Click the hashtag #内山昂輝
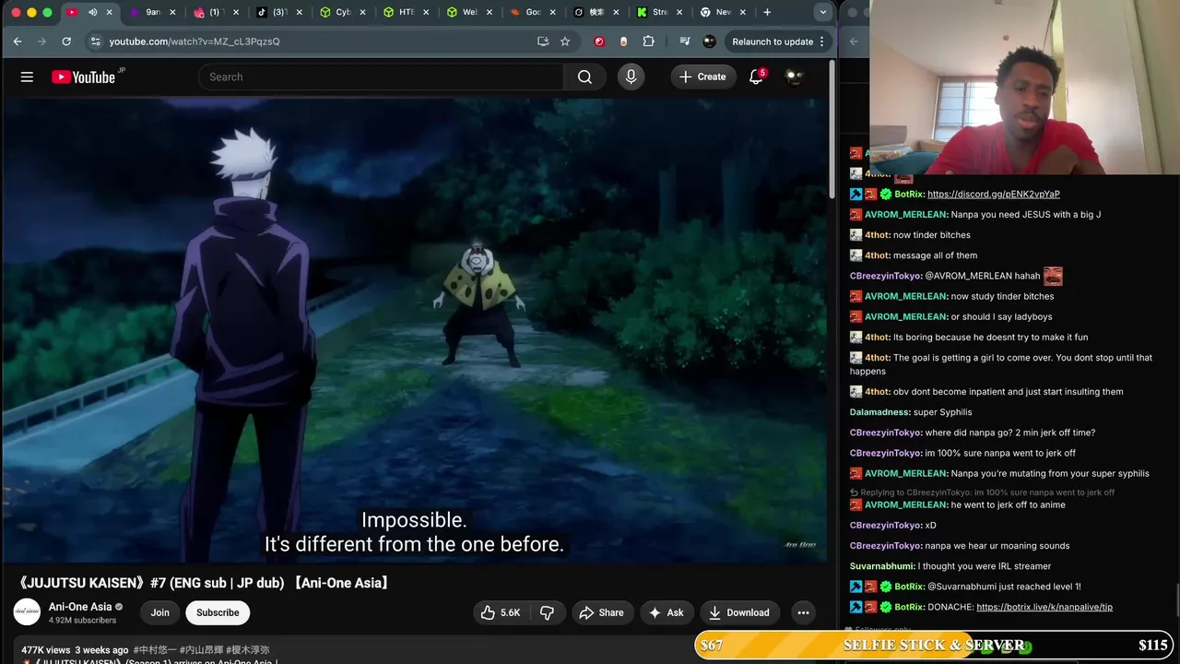This screenshot has width=1180, height=664. [201, 650]
